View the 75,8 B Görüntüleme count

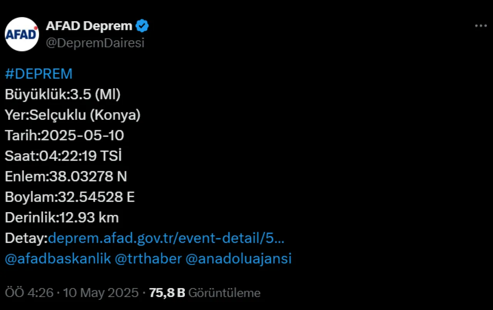(205, 293)
